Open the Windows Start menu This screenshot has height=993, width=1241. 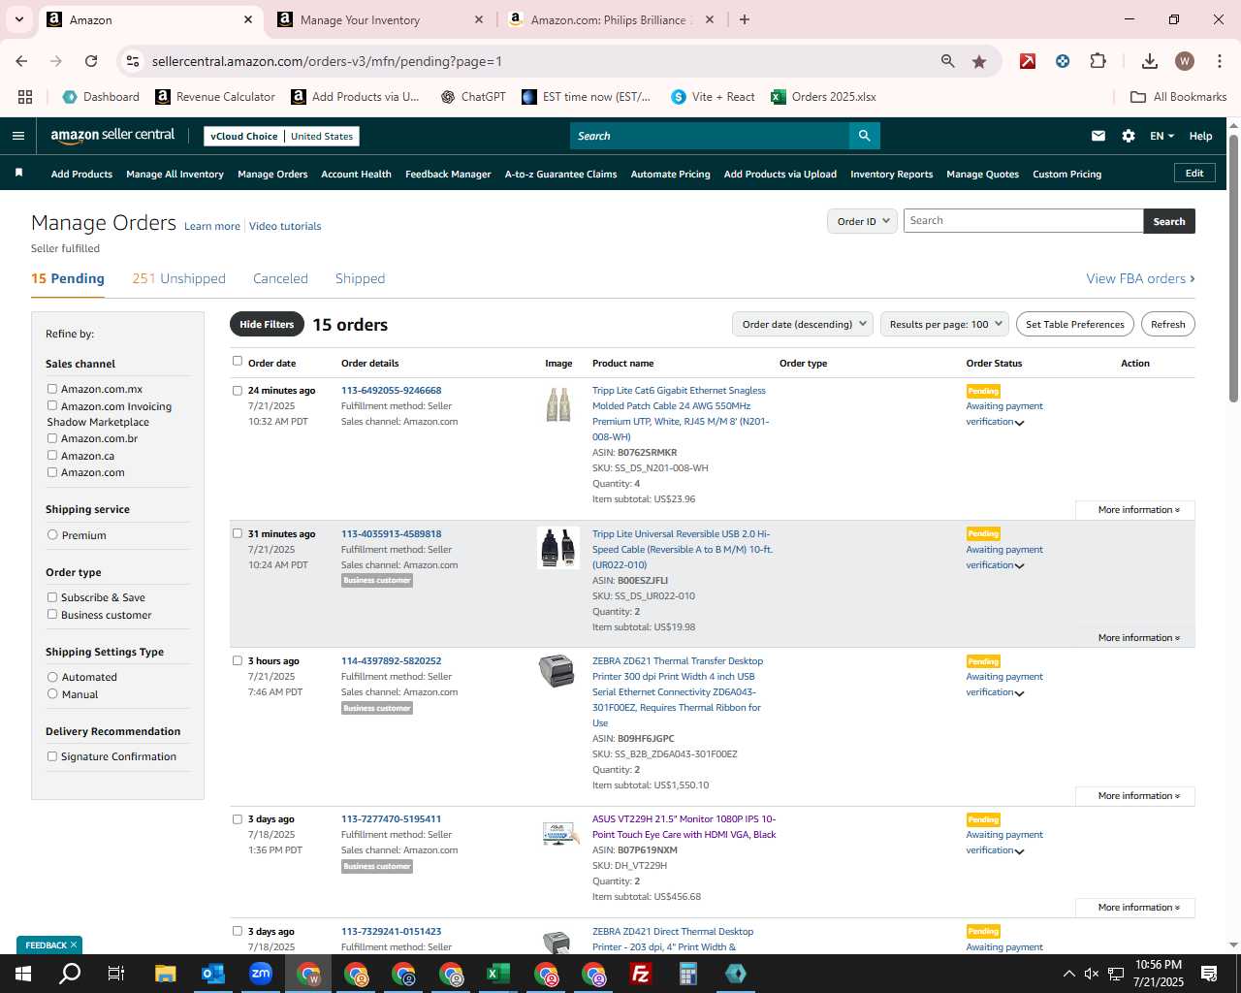tap(22, 974)
